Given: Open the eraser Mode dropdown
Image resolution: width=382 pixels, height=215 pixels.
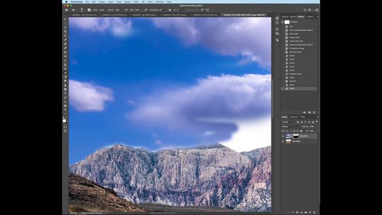Looking at the screenshot, I should coord(103,10).
